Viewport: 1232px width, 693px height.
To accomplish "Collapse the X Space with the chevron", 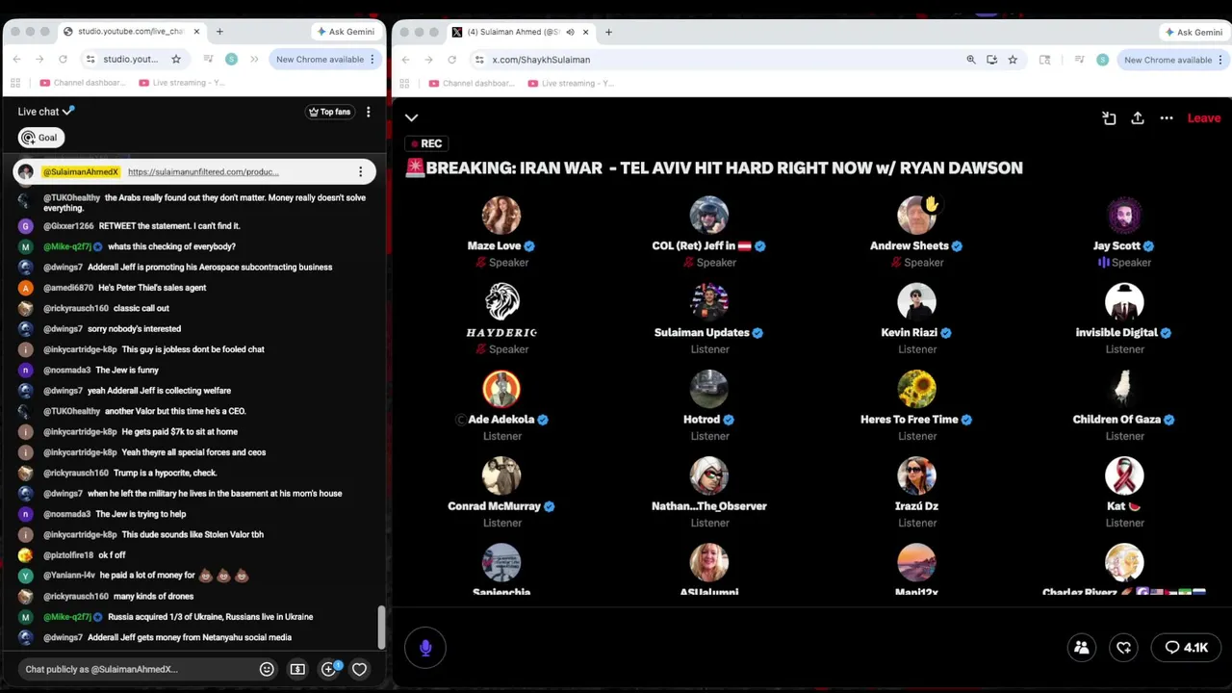I will [x=411, y=117].
